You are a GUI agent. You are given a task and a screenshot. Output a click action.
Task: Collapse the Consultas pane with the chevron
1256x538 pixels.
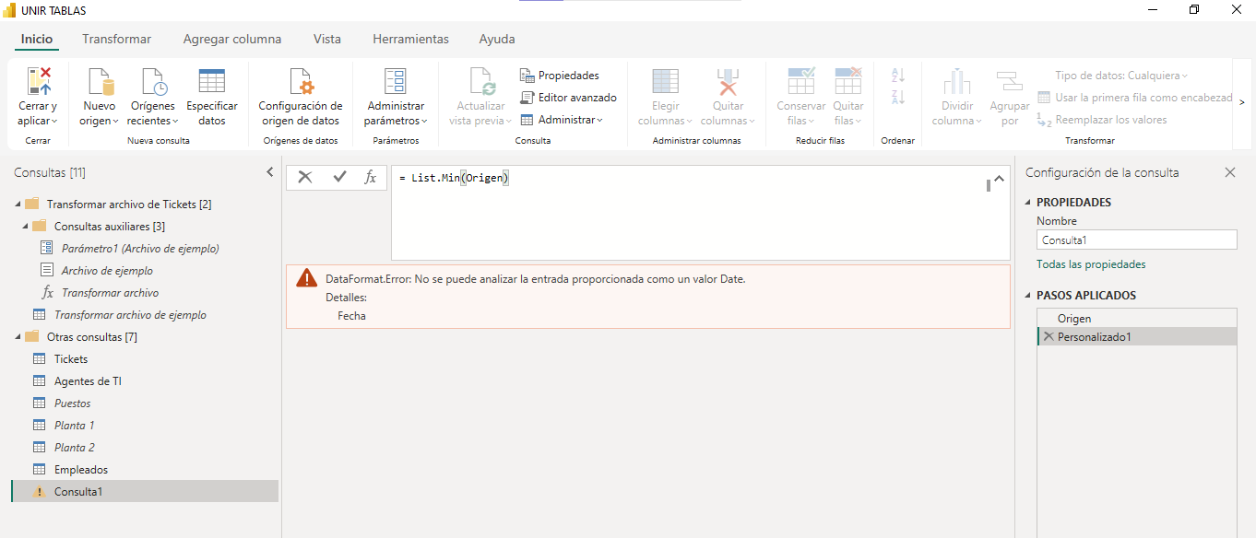click(270, 172)
